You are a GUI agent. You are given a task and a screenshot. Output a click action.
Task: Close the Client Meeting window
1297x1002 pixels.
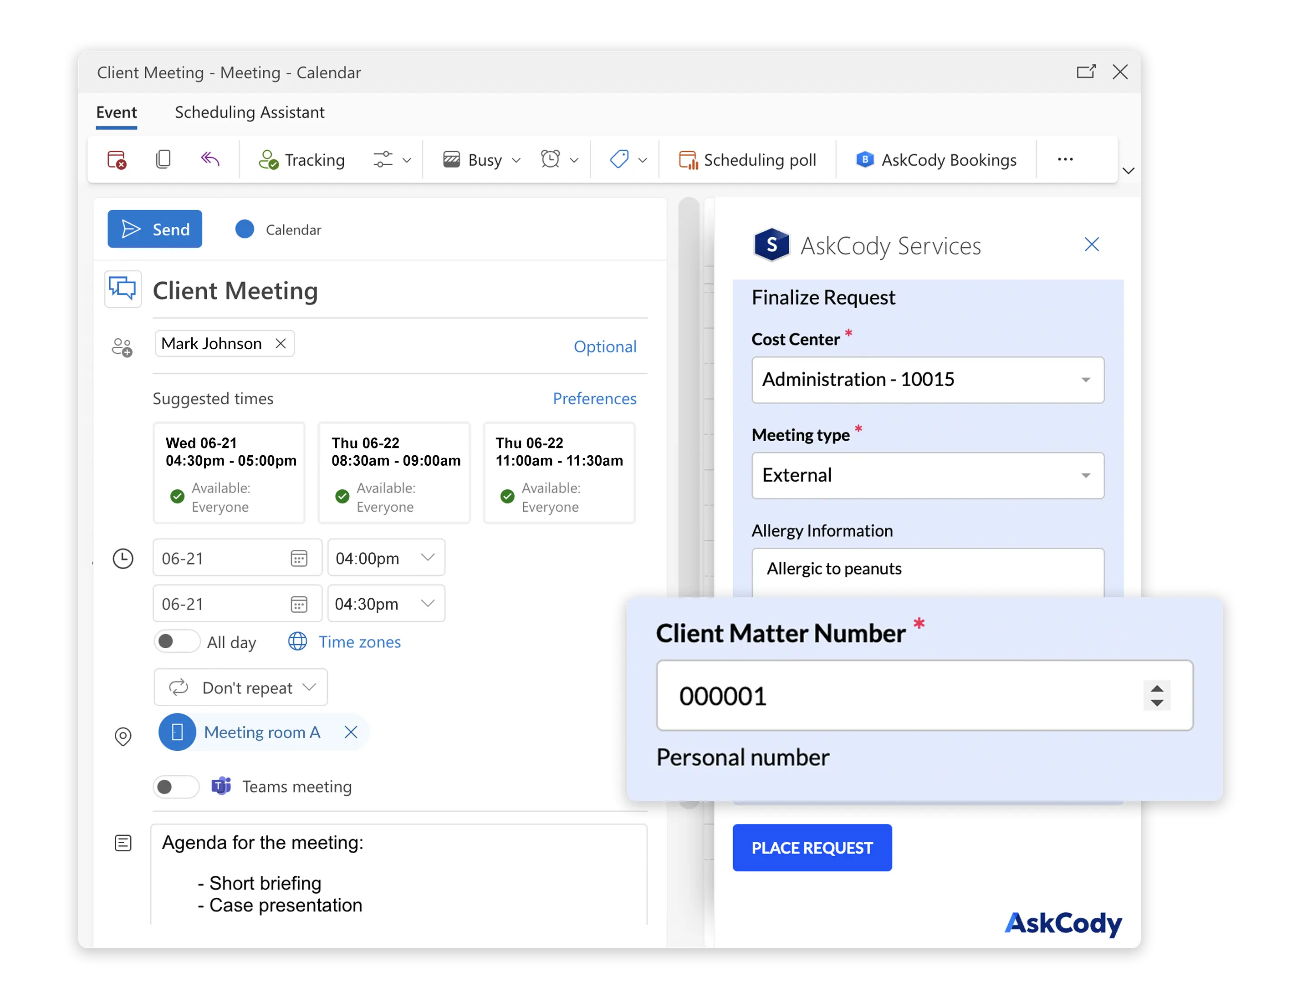coord(1120,72)
